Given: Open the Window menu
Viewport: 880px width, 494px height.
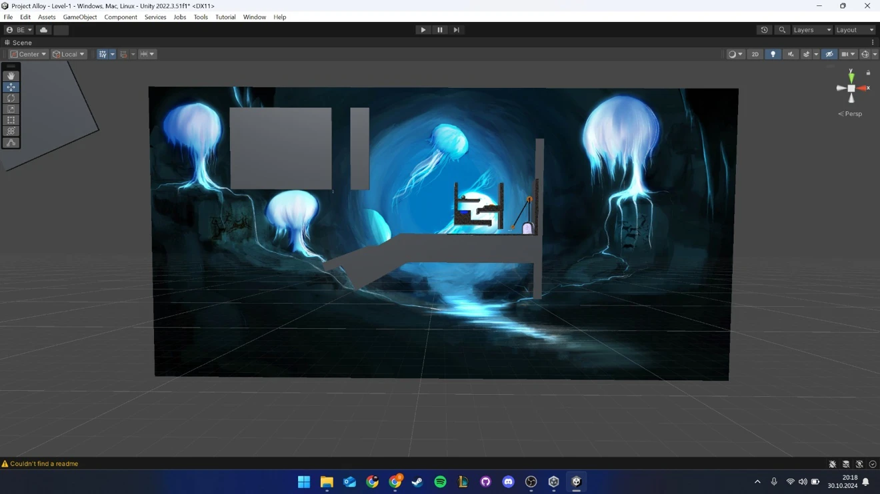Looking at the screenshot, I should [x=254, y=17].
